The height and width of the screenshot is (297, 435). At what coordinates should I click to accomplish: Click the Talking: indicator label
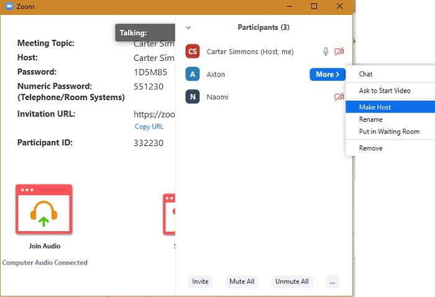tap(133, 33)
